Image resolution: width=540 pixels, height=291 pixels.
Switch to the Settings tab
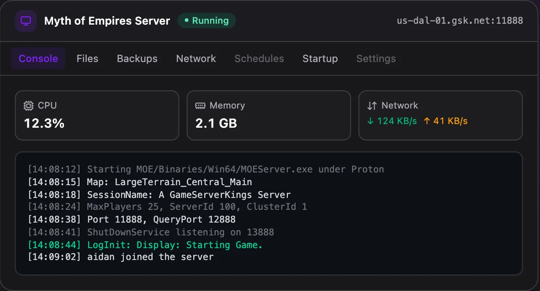point(376,58)
